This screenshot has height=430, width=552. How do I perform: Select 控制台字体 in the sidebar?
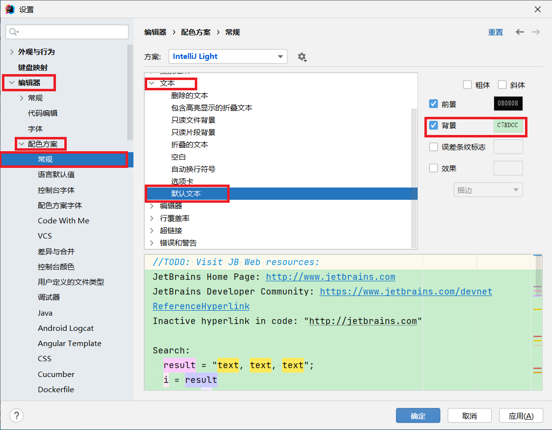click(56, 190)
